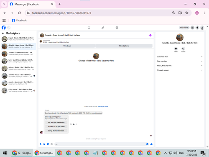
Task: Open the Joseph Apartment 2 Bed conversation
Action: pos(18,83)
